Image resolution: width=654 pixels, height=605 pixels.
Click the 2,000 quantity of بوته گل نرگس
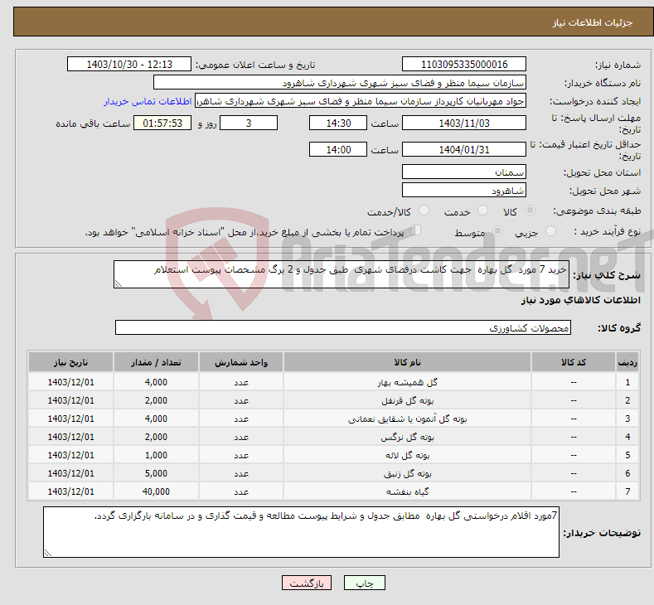click(x=156, y=437)
